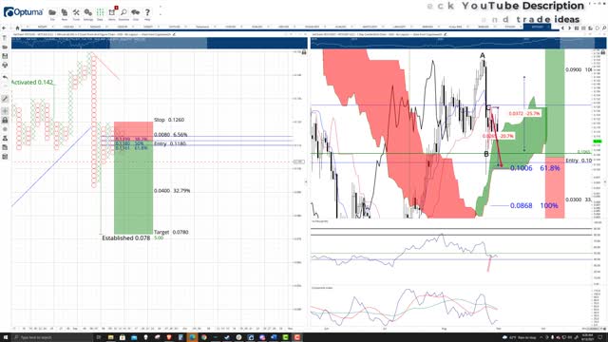Select the pencil drawing tool
This screenshot has height=342, width=608.
click(x=5, y=99)
